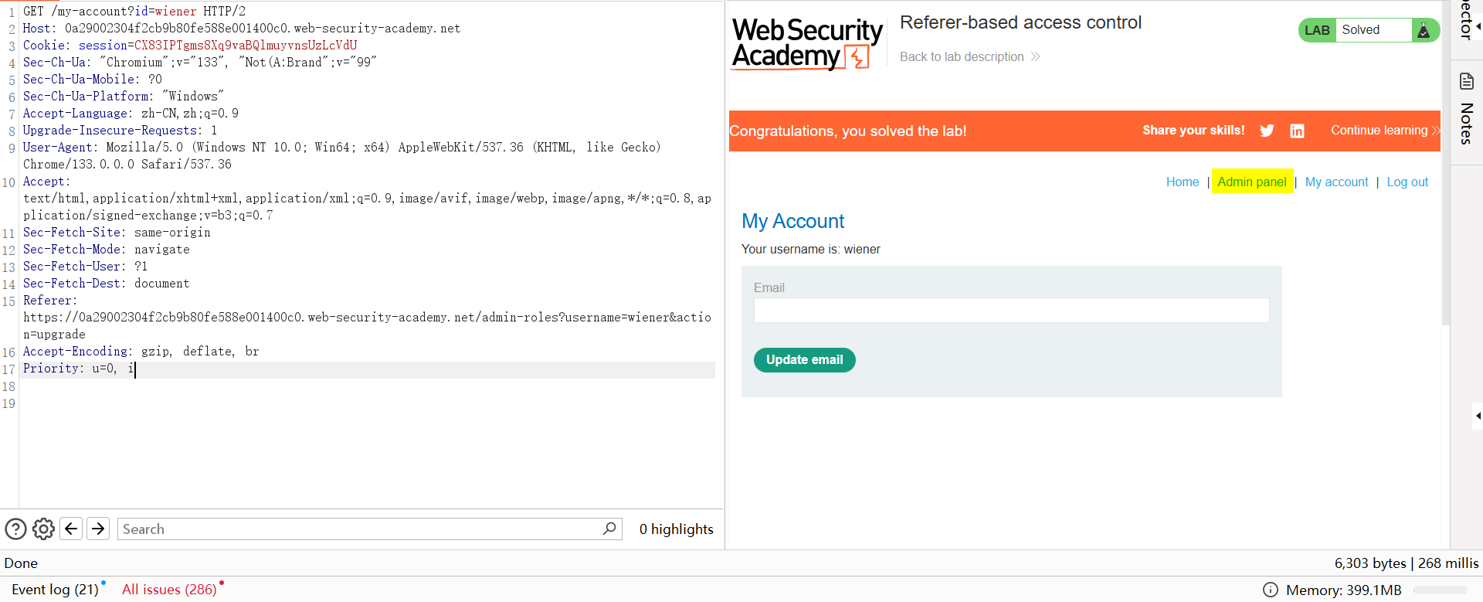Image resolution: width=1483 pixels, height=602 pixels.
Task: Share on LinkedIn icon
Action: click(x=1297, y=131)
